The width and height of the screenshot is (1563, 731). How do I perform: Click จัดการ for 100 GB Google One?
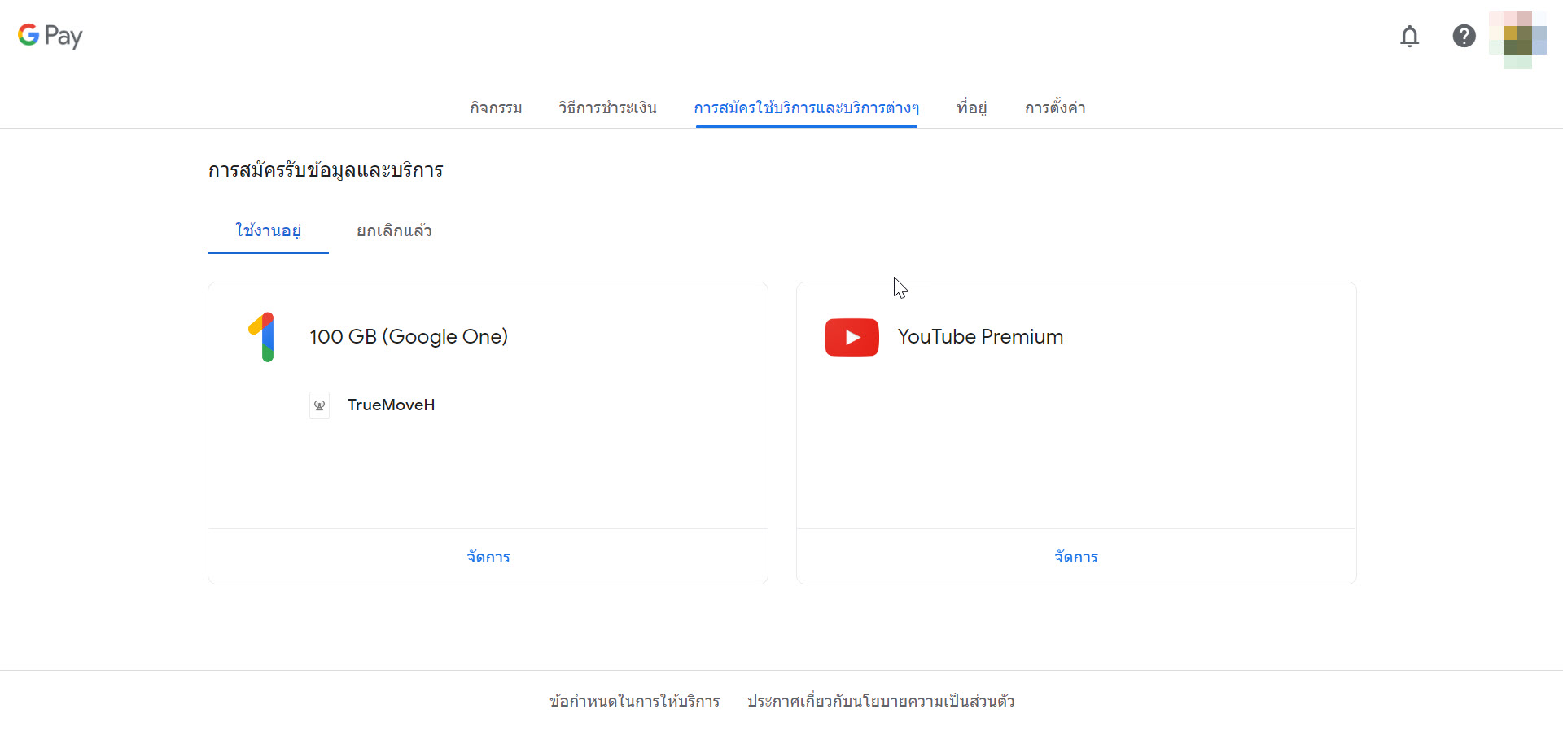[x=488, y=557]
